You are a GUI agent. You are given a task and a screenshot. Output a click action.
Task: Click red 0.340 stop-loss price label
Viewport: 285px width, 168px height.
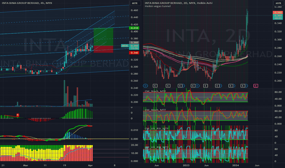[x=134, y=53]
